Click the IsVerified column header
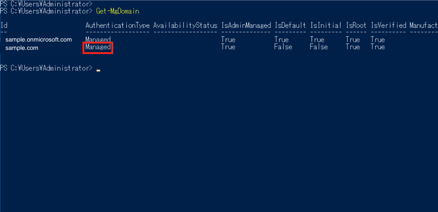 click(x=389, y=26)
